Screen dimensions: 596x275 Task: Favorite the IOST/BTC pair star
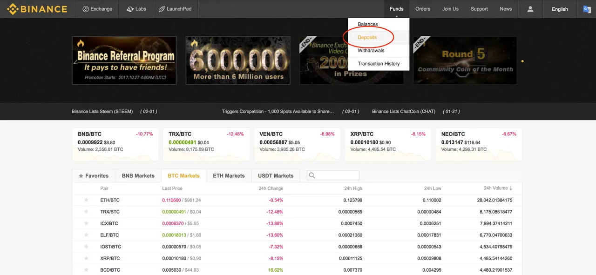86,247
